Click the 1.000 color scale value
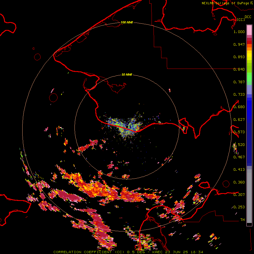 point(239,32)
